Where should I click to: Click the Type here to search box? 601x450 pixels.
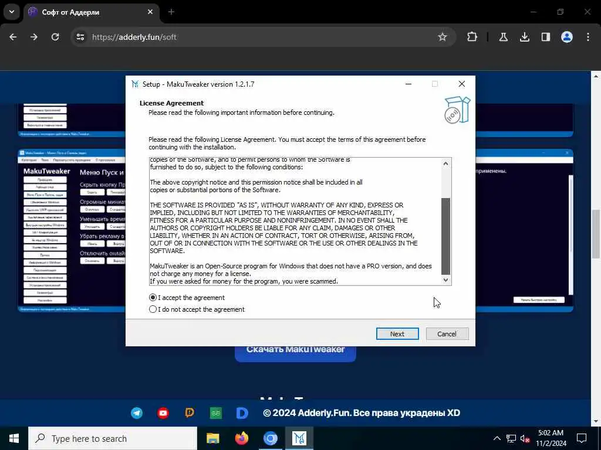click(x=113, y=438)
